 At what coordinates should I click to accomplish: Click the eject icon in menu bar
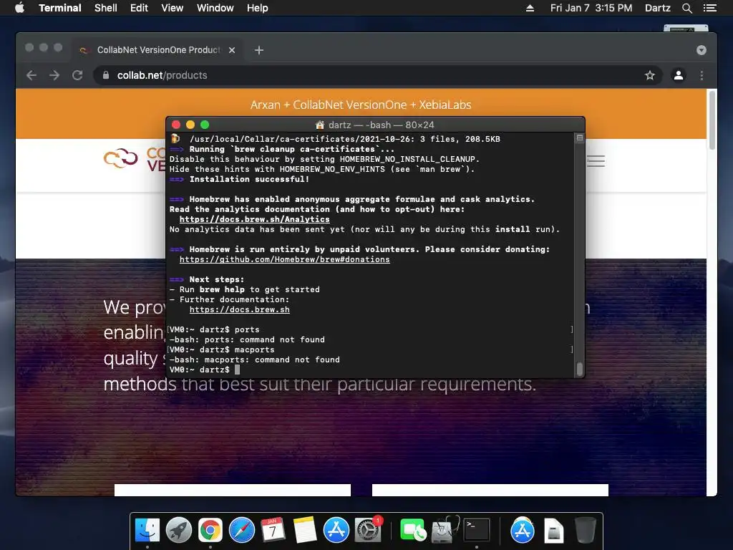point(530,8)
